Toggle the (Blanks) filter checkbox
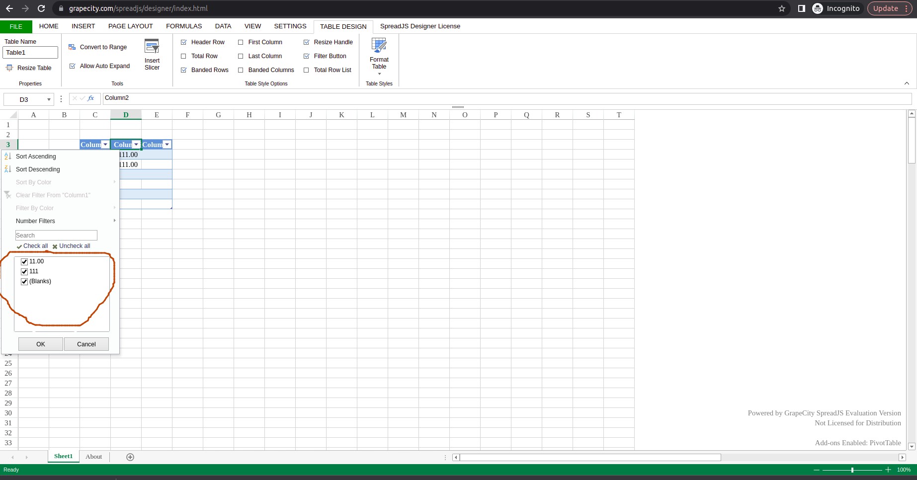 point(24,282)
